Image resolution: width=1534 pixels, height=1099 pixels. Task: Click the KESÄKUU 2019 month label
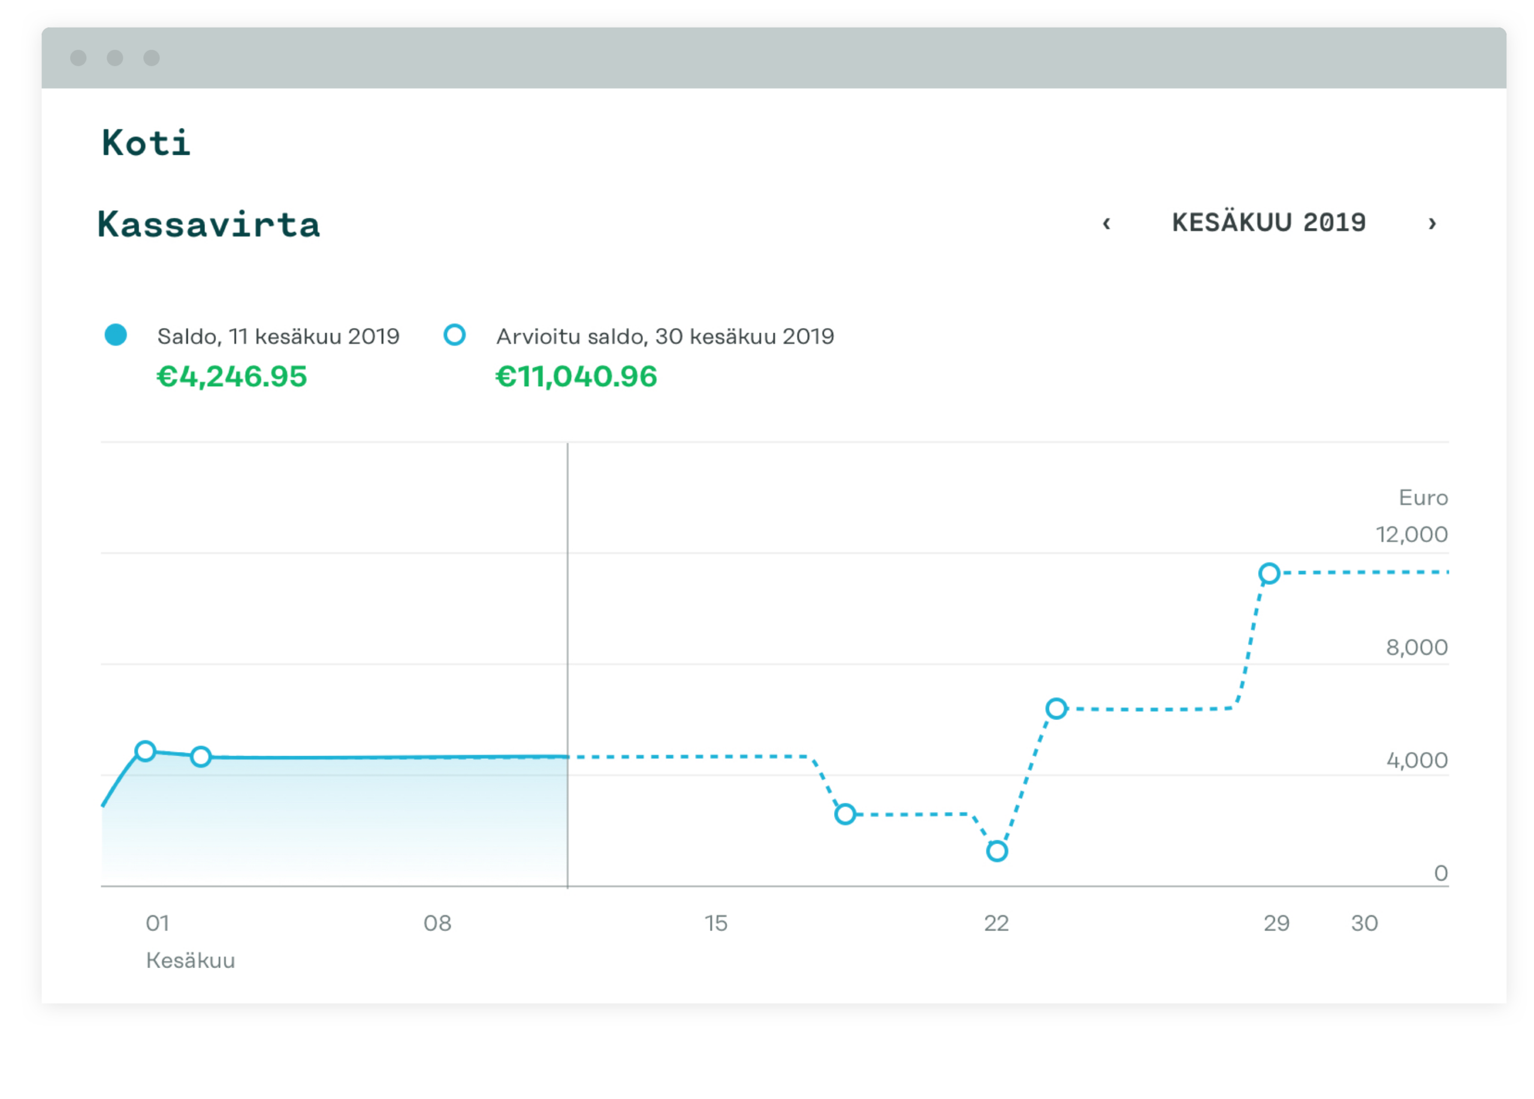(x=1269, y=222)
